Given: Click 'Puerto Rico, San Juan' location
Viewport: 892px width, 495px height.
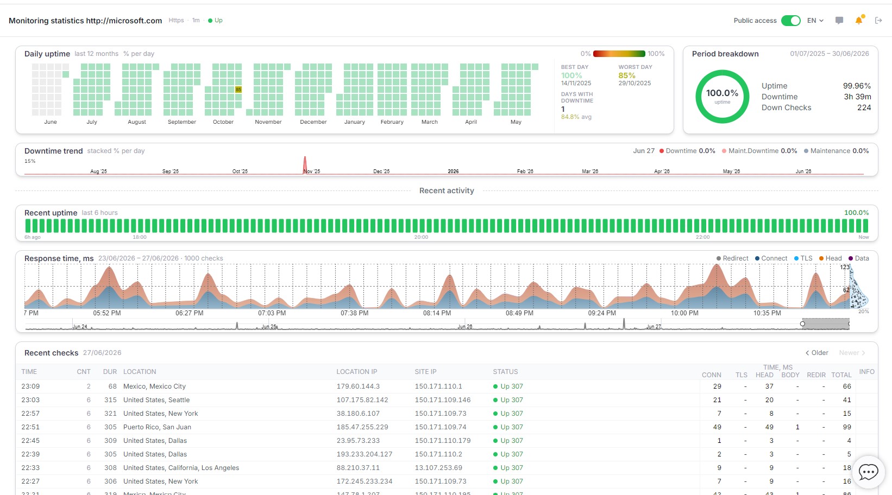Looking at the screenshot, I should [x=157, y=427].
